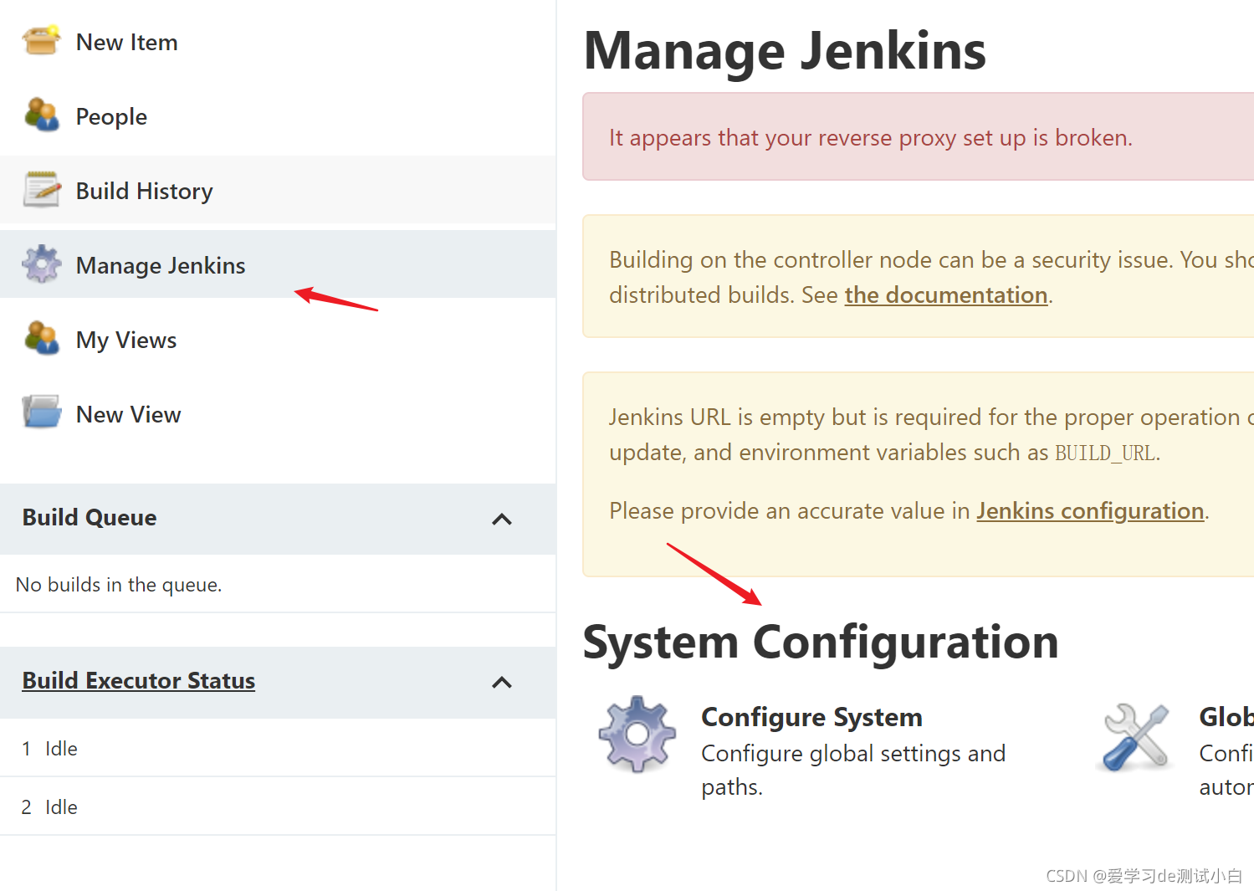The width and height of the screenshot is (1254, 891).
Task: Go to Build History
Action: point(144,192)
